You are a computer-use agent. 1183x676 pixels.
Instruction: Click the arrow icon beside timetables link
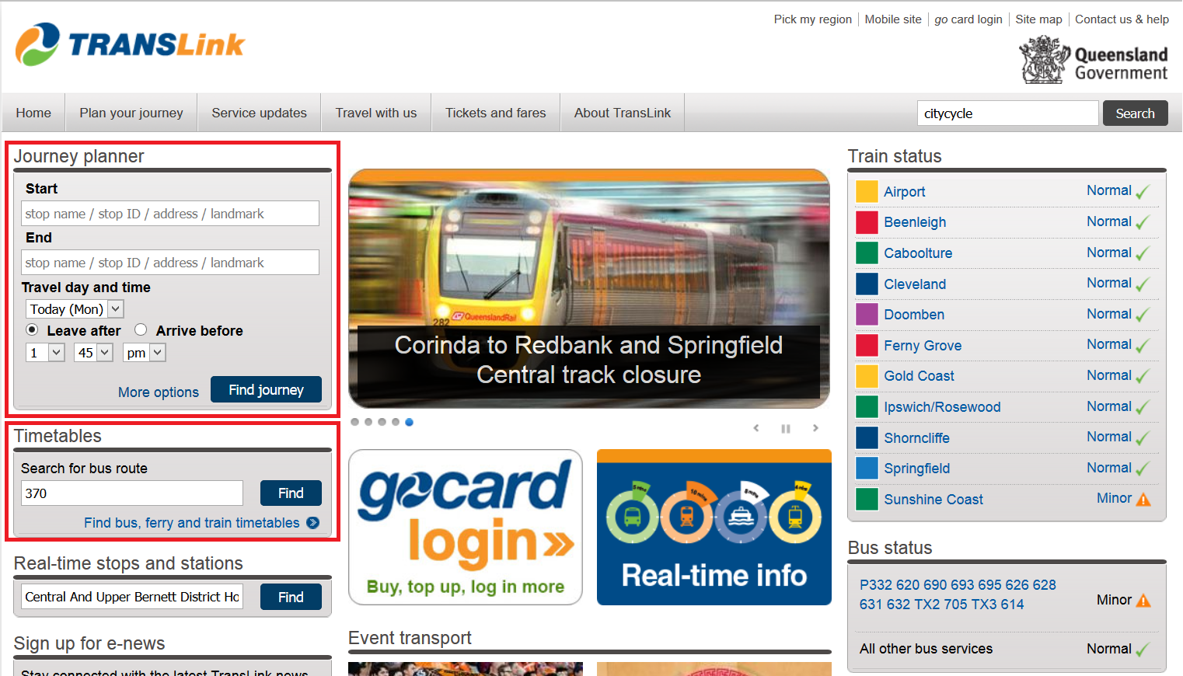point(313,523)
